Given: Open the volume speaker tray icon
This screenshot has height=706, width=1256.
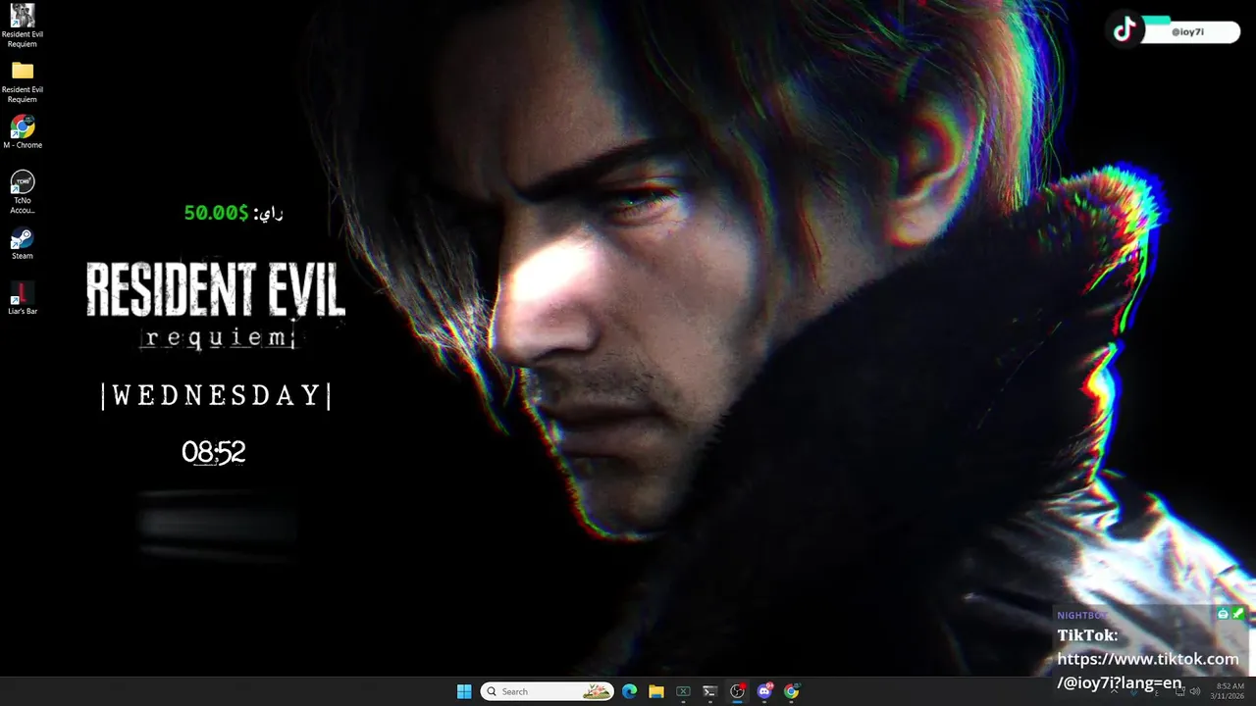Looking at the screenshot, I should [1195, 691].
